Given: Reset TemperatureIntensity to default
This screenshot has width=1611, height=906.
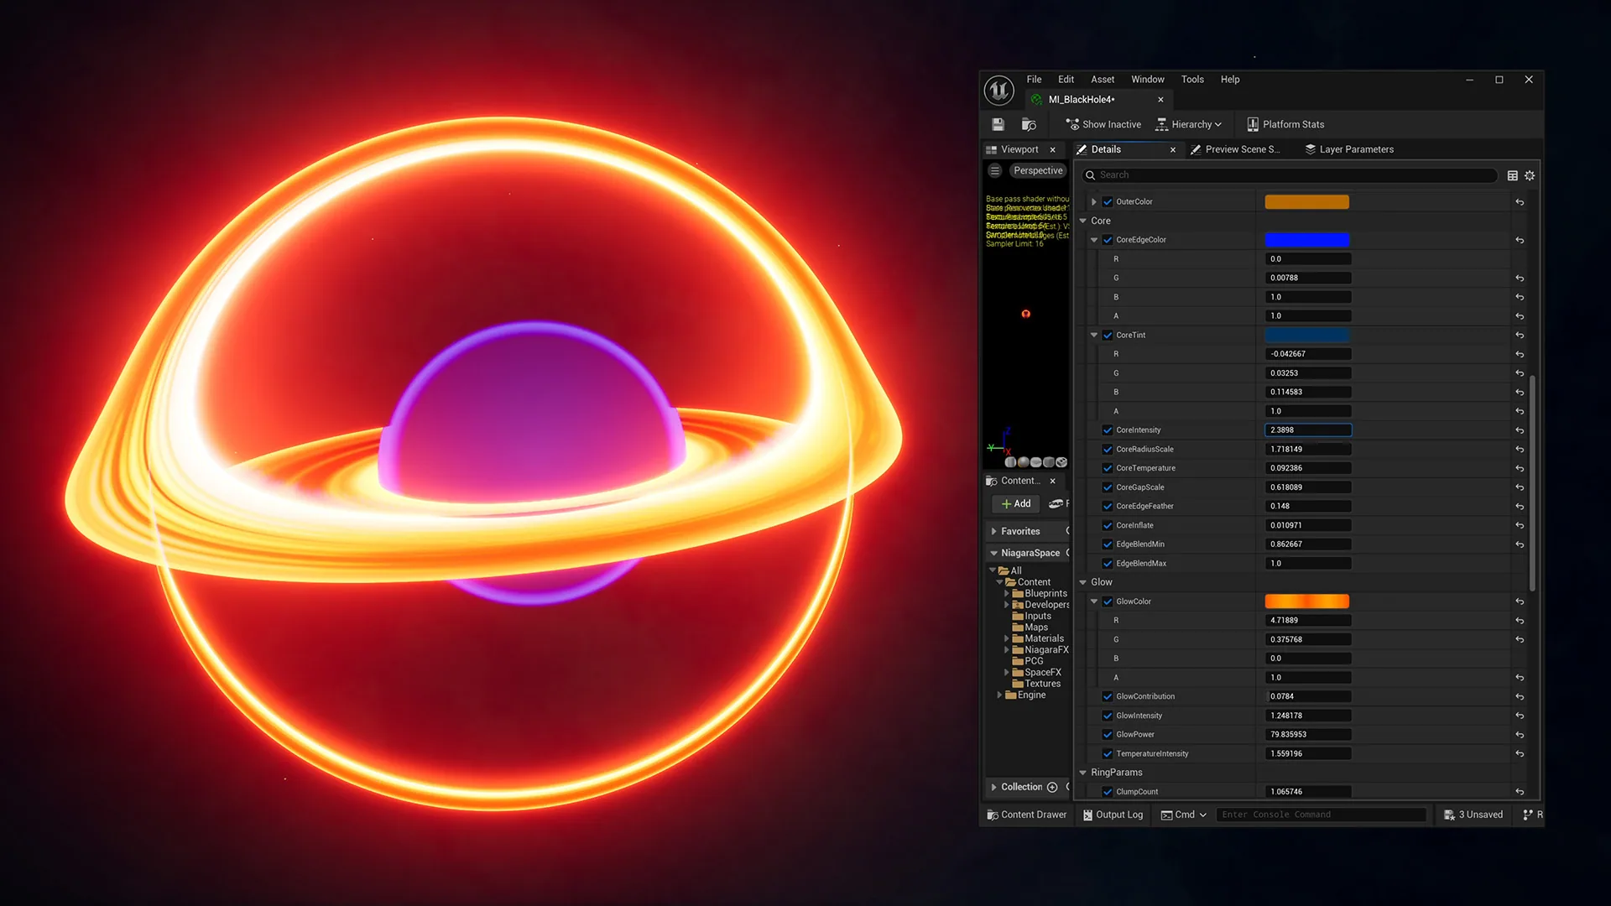Looking at the screenshot, I should pos(1520,754).
